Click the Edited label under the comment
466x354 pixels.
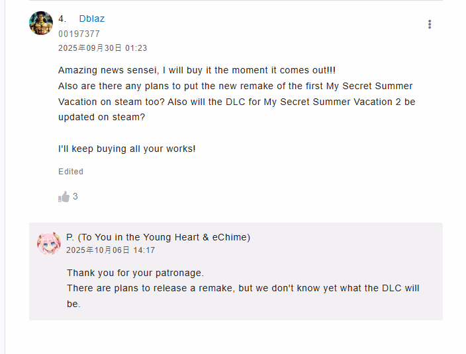click(71, 171)
